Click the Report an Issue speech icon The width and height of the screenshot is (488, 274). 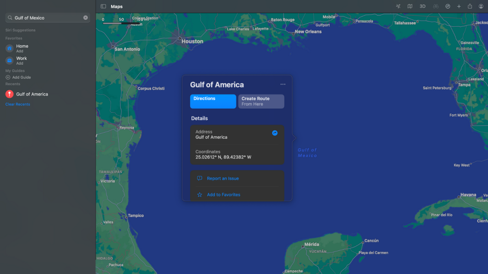(x=200, y=179)
